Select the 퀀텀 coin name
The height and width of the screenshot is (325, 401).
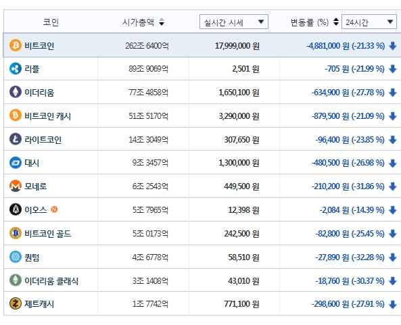(x=32, y=257)
